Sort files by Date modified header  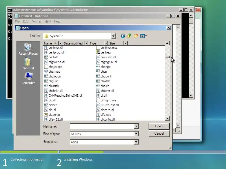pos(73,43)
